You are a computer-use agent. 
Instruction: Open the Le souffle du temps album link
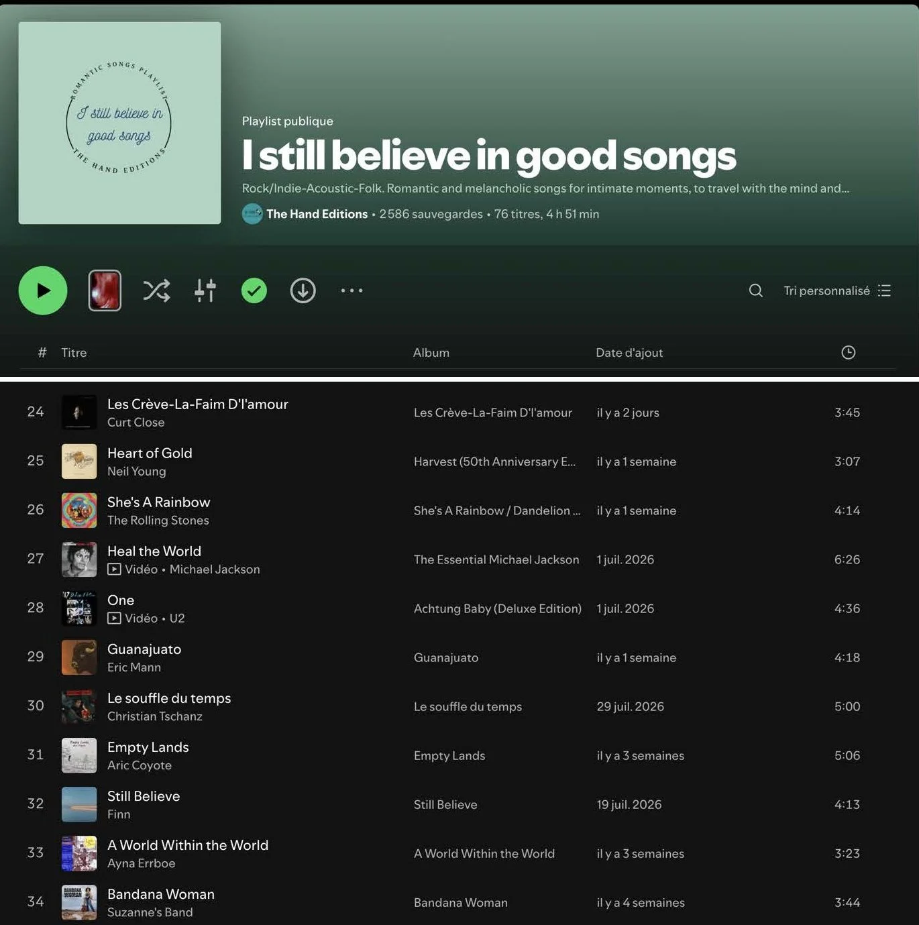[468, 706]
